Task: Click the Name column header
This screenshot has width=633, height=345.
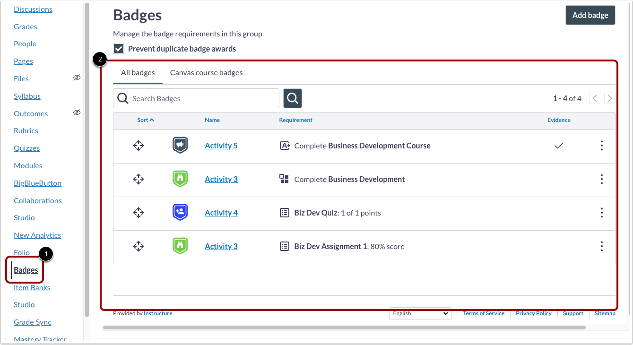Action: [212, 120]
